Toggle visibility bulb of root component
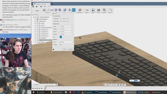The image size is (167, 94). (36, 17)
